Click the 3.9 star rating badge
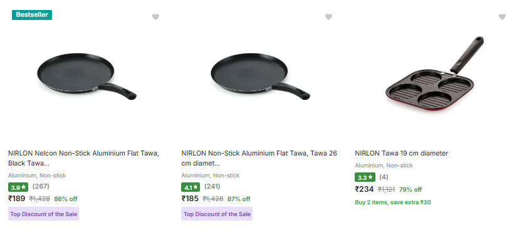This screenshot has width=507, height=233. 18,187
